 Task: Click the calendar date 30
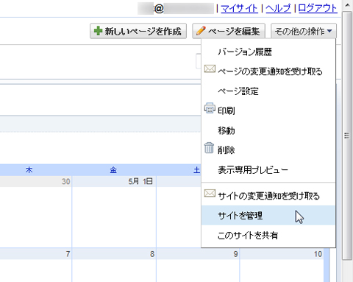pos(65,181)
